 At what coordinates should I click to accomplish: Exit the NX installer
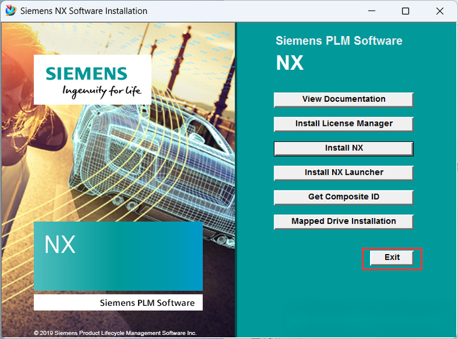[392, 258]
